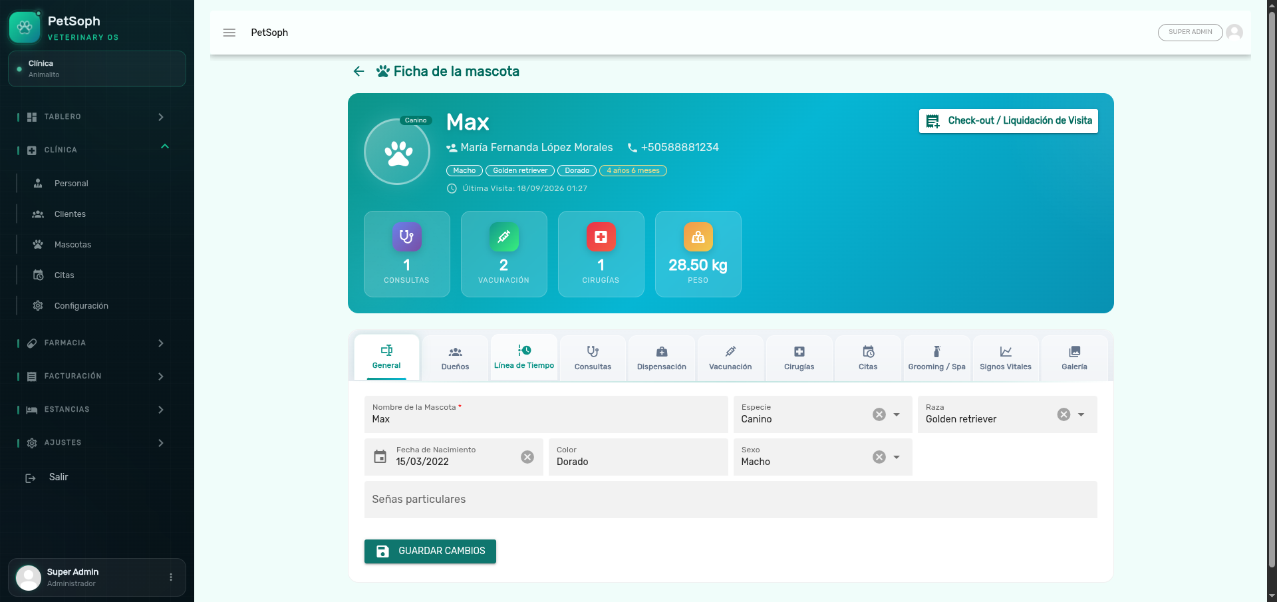Click the Salir logout icon
Screen dimensions: 1277x602
point(31,478)
